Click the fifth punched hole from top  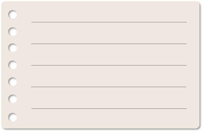[12, 82]
